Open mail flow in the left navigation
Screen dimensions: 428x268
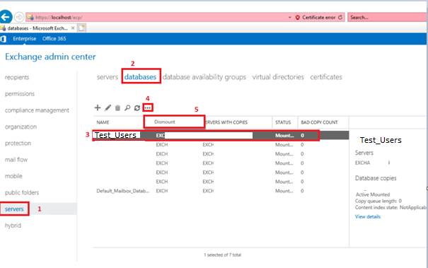(16, 160)
